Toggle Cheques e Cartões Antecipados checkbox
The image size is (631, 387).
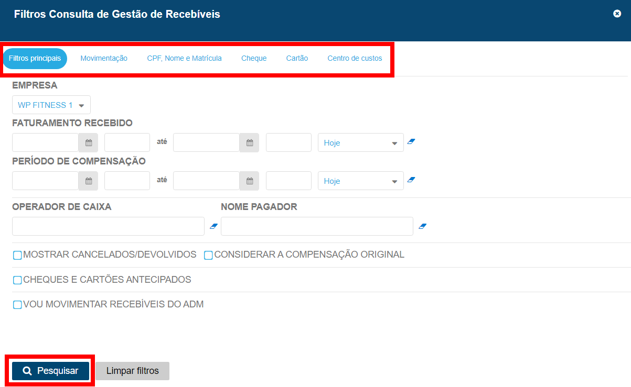(x=17, y=280)
